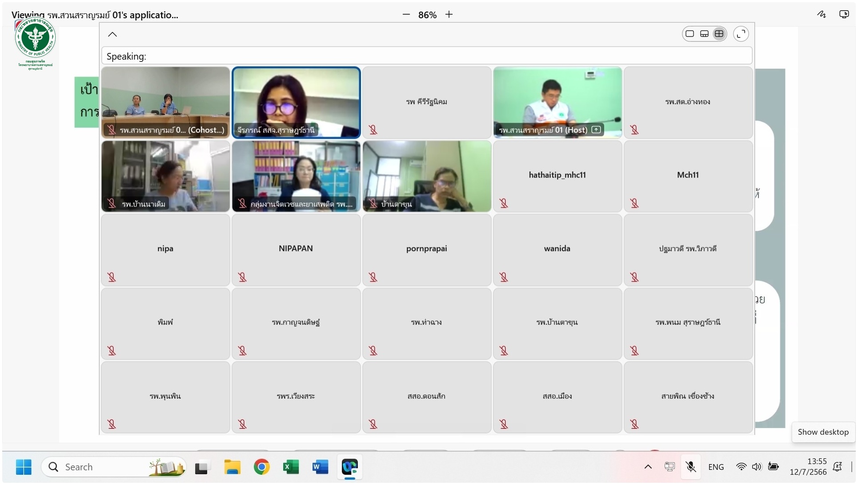Click muted mic icon on พิมพ์ tile
This screenshot has height=485, width=858.
(112, 351)
